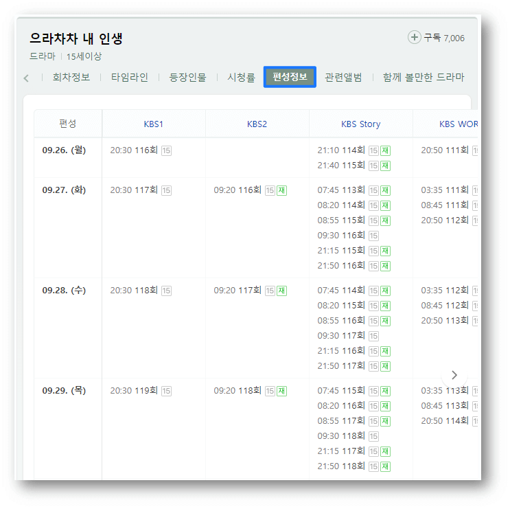Click KBS1 entry 20:30 116회
Screen dimensions: 510x509
coord(134,150)
